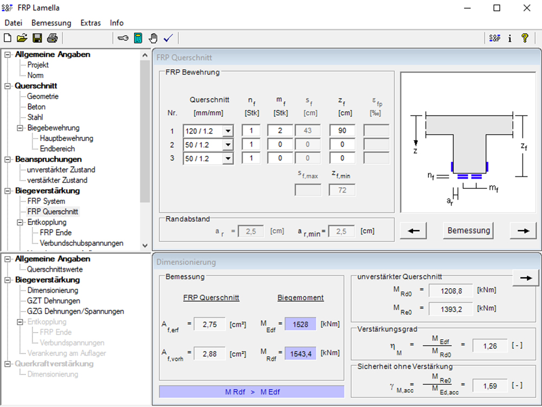Collapse the Beanspruchungen tree node
Viewport: 542px width, 407px height.
(8, 160)
